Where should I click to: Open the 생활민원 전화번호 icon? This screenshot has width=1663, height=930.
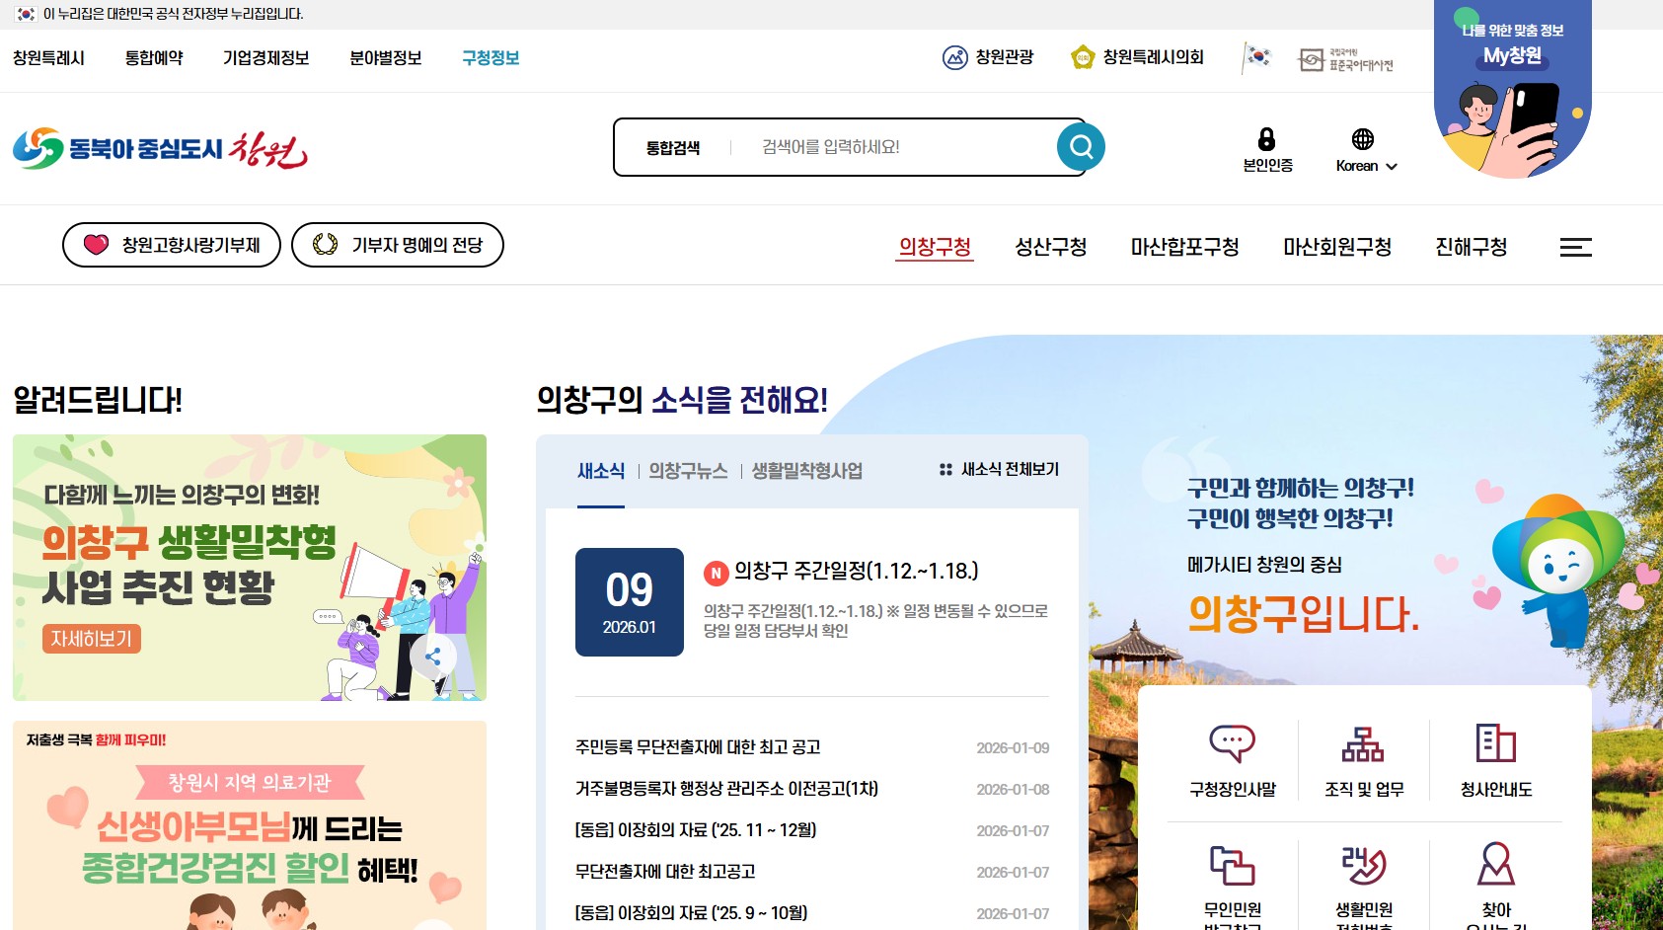pyautogui.click(x=1365, y=867)
